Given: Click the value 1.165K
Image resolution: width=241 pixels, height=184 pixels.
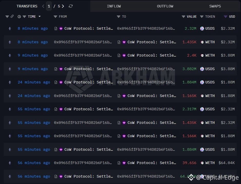Looking at the screenshot, I should click(189, 96).
